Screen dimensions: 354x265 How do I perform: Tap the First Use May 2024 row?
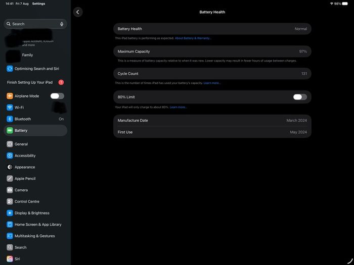[x=212, y=132]
